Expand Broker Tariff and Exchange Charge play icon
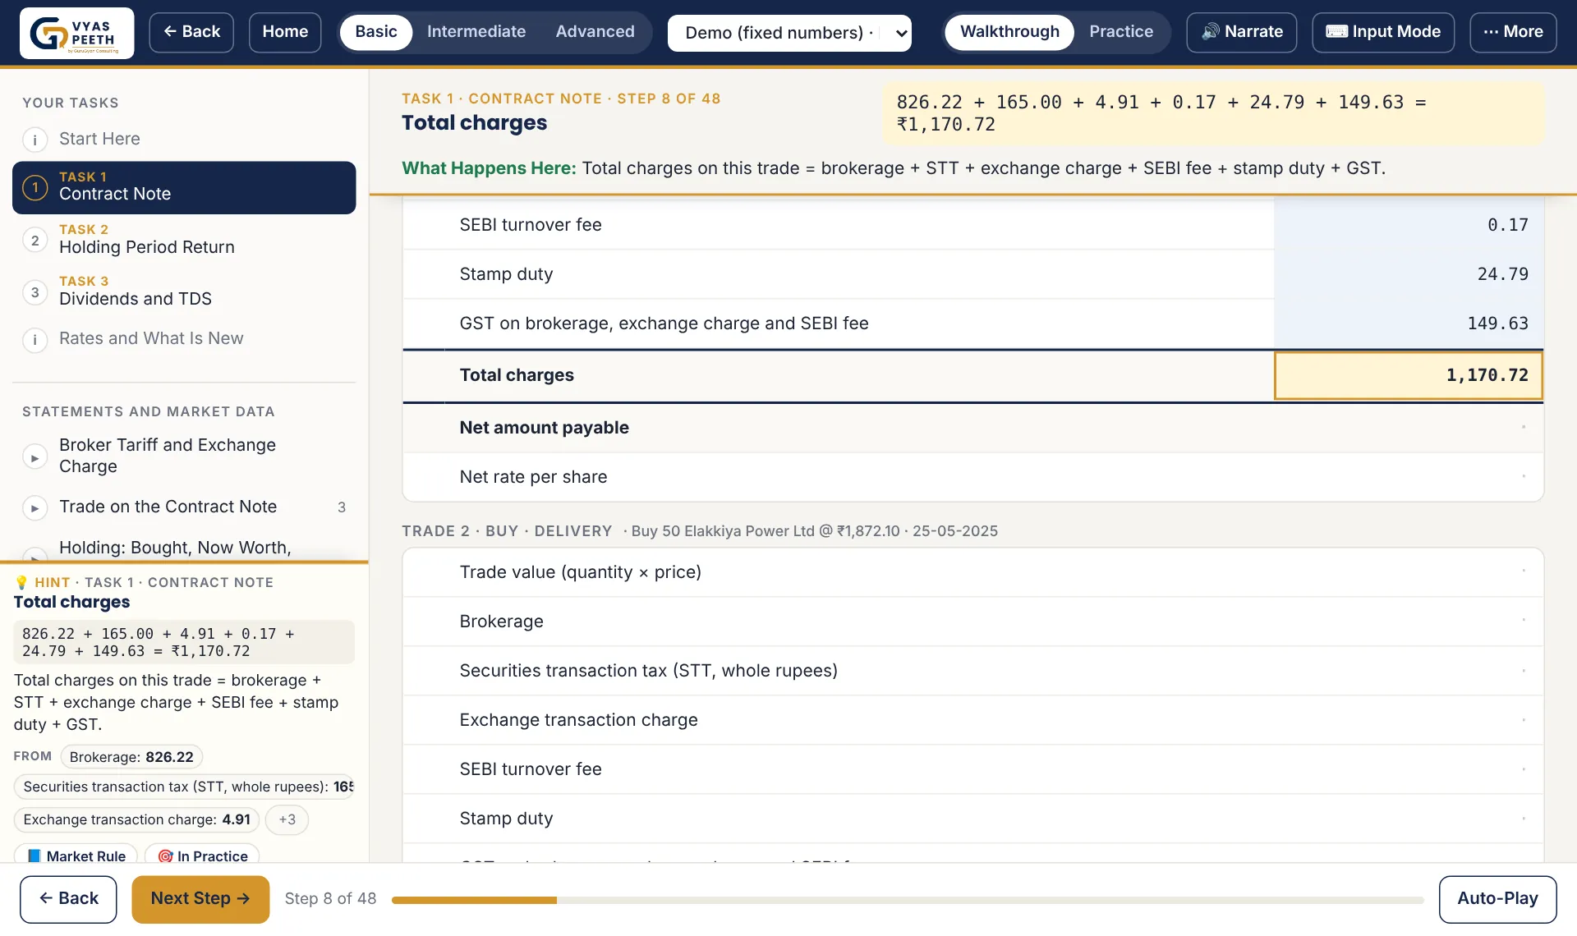The height and width of the screenshot is (936, 1577). pos(34,457)
